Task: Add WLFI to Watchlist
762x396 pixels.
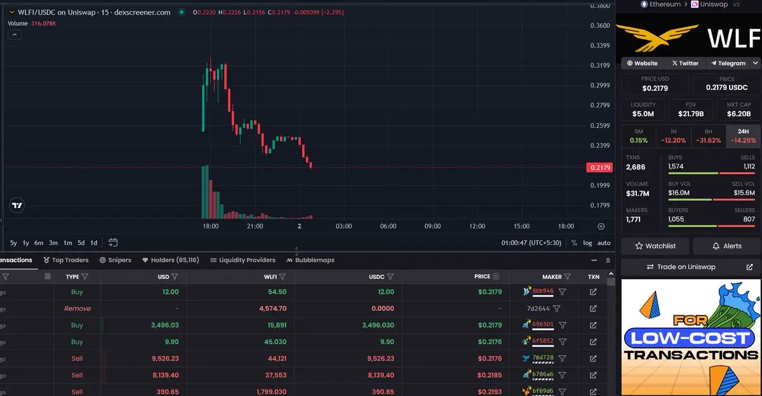Action: [x=656, y=246]
